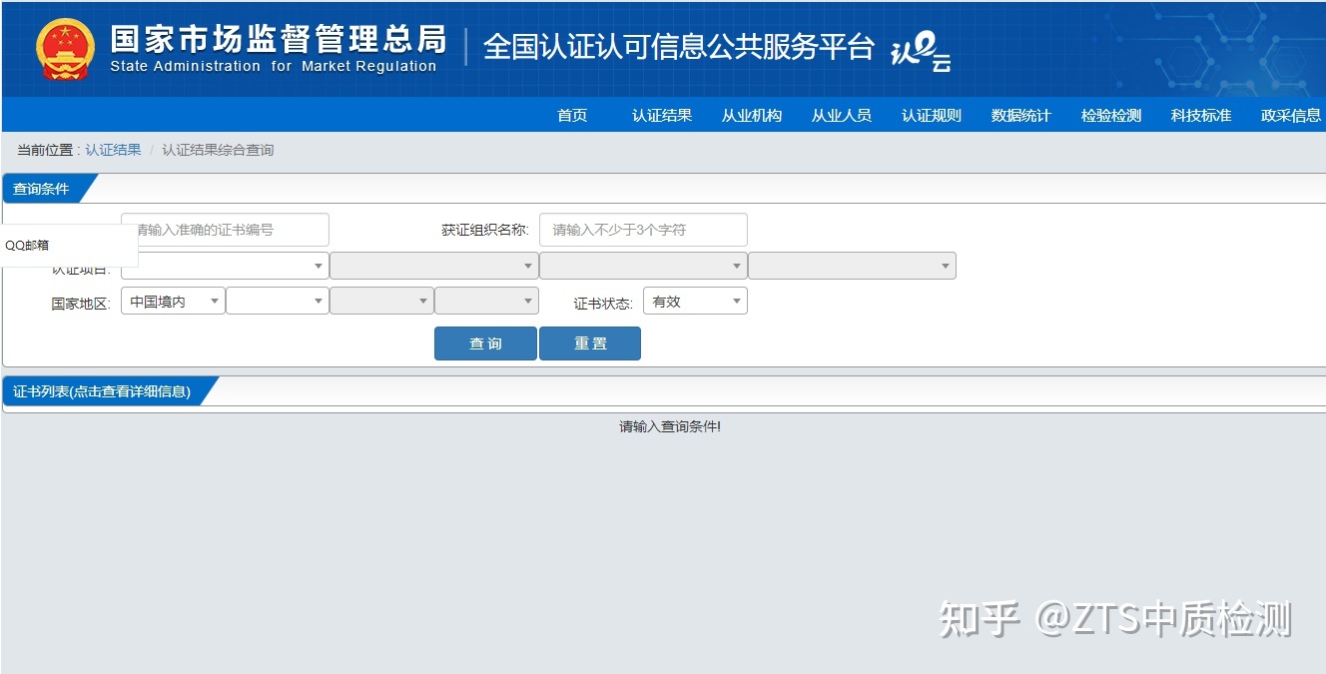Click the 重置 reset button
Image resolution: width=1326 pixels, height=674 pixels.
pyautogui.click(x=590, y=343)
